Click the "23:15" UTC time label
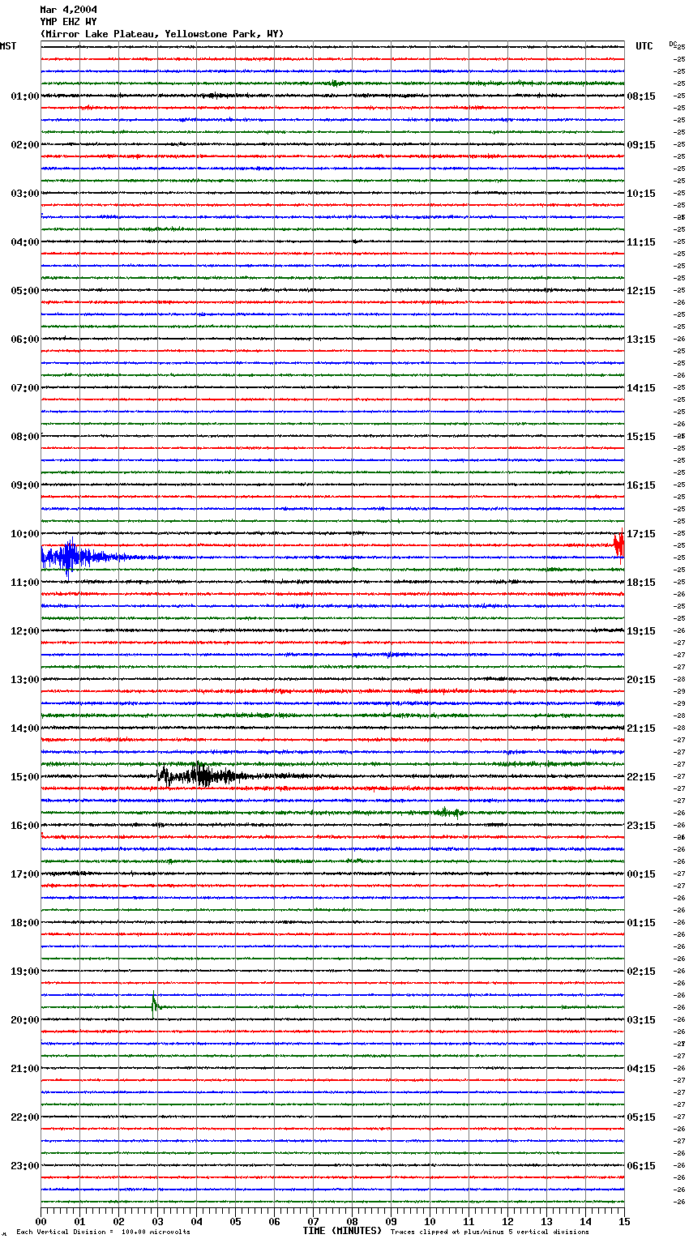The image size is (689, 1243). (x=641, y=826)
